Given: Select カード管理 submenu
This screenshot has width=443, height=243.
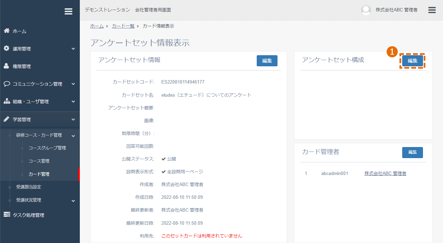Looking at the screenshot, I should click(39, 174).
